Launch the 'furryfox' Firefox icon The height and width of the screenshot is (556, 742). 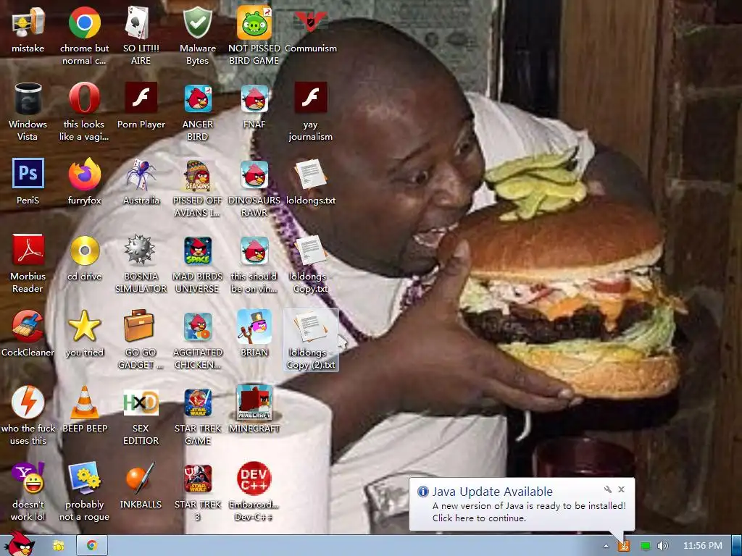pyautogui.click(x=84, y=174)
